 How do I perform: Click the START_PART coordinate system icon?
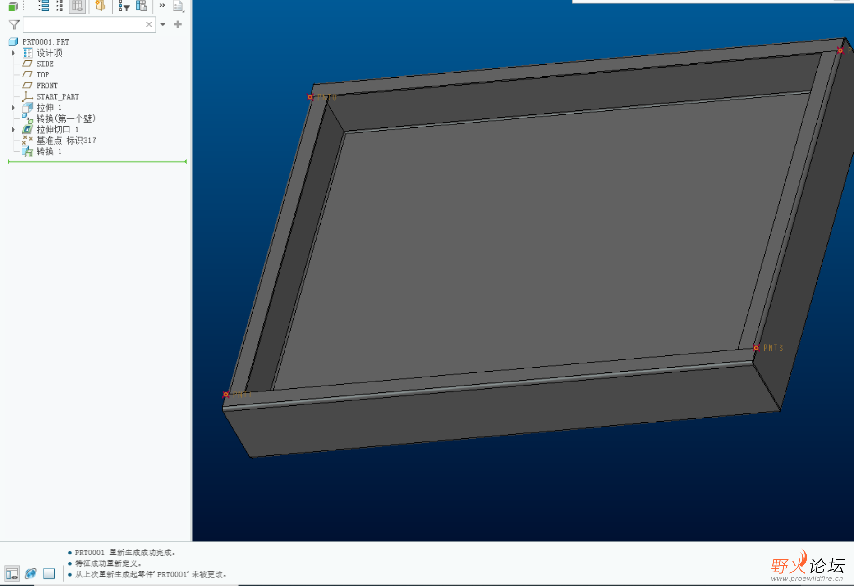point(28,96)
